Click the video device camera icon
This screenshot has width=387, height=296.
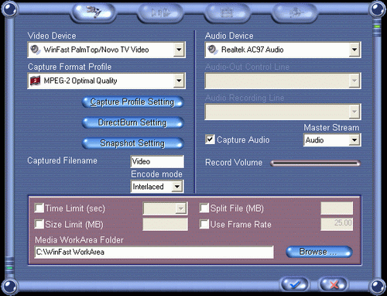pyautogui.click(x=36, y=50)
